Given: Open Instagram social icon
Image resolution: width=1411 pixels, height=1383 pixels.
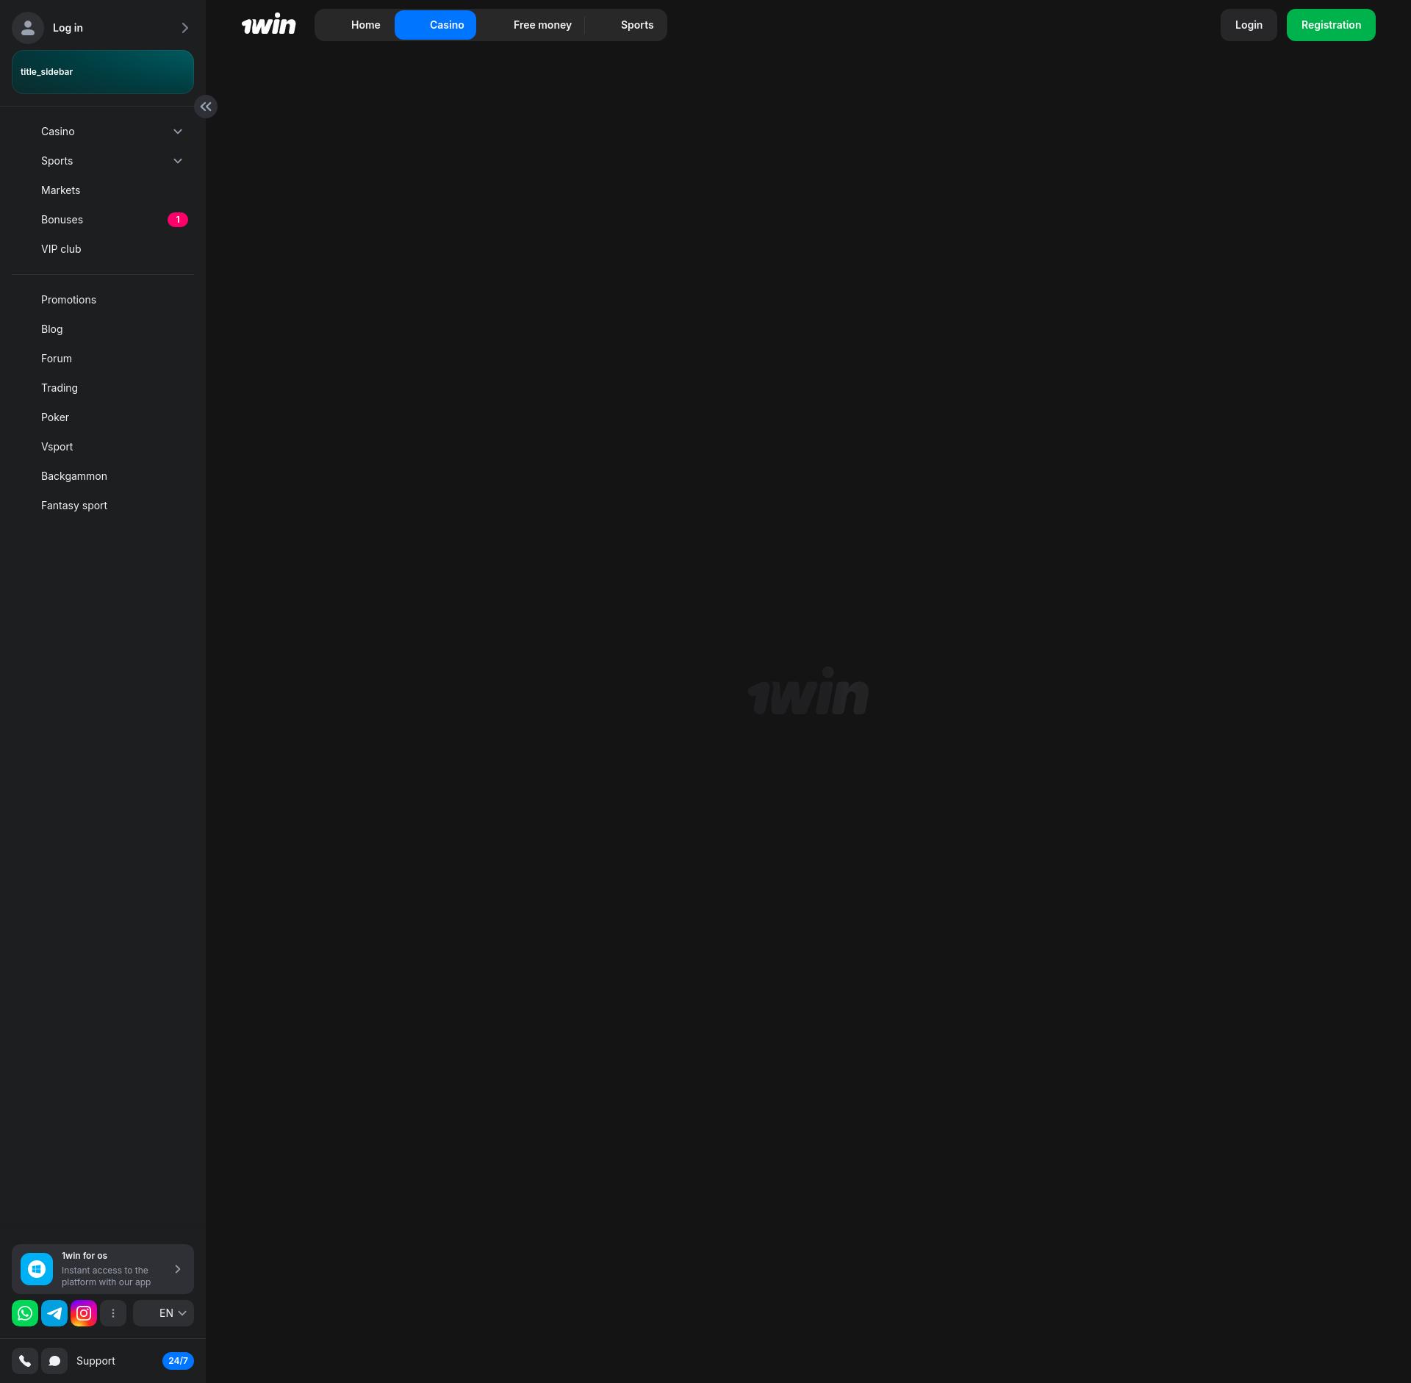Looking at the screenshot, I should 84,1313.
